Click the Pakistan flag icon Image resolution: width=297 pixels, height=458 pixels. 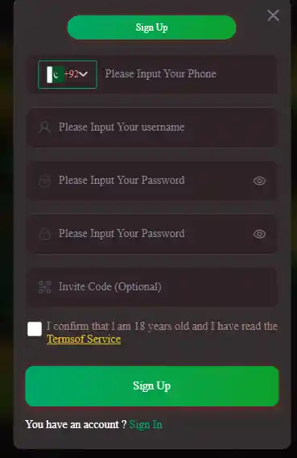click(56, 74)
